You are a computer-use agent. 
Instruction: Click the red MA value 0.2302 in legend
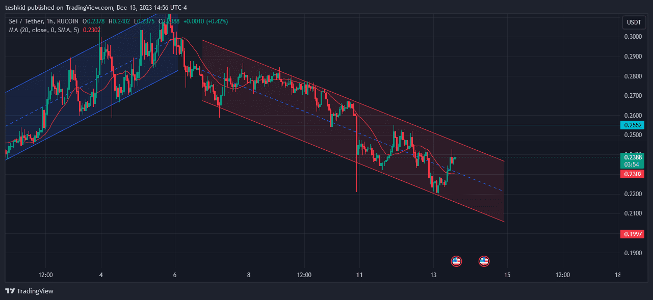point(92,30)
